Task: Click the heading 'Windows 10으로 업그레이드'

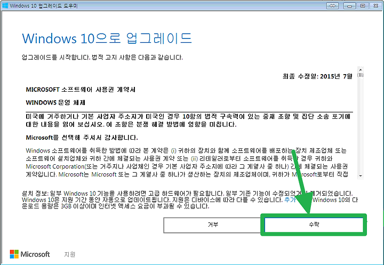Action: pyautogui.click(x=107, y=38)
